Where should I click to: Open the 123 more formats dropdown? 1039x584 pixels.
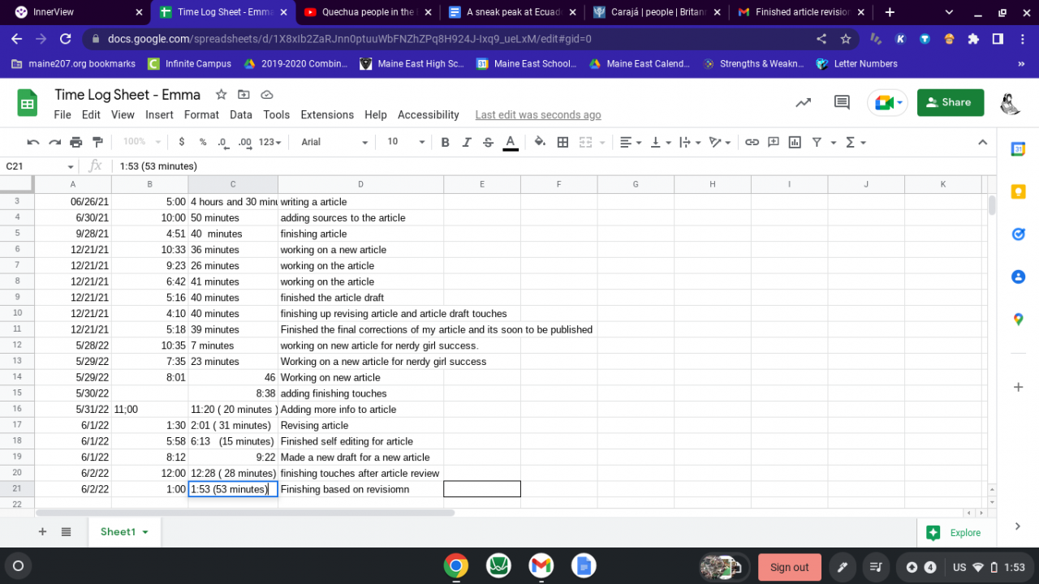(x=269, y=142)
